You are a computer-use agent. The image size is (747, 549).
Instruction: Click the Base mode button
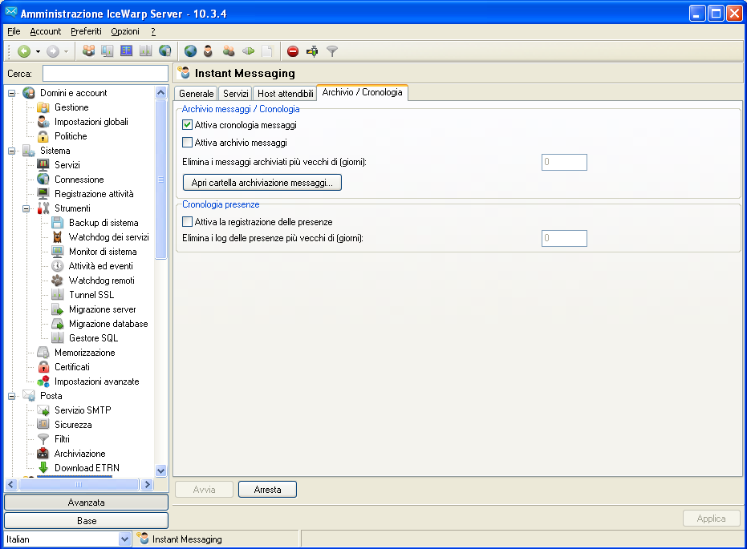pyautogui.click(x=86, y=521)
